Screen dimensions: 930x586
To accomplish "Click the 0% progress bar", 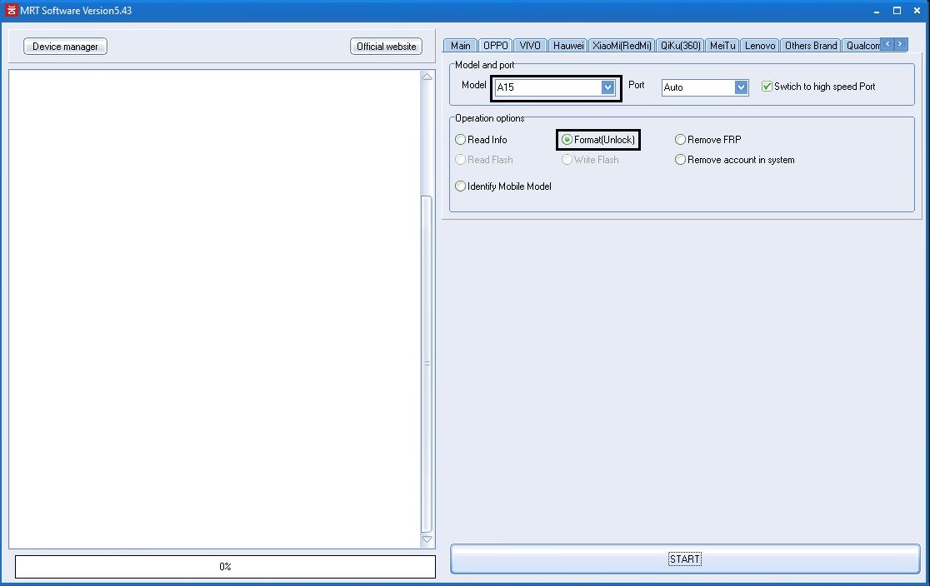I will click(225, 567).
